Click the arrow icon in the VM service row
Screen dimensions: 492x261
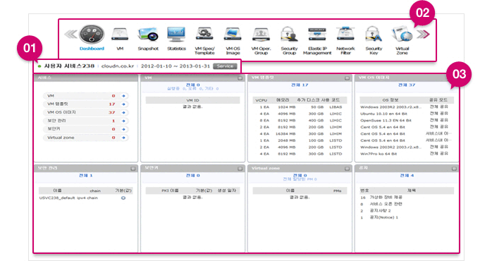(x=123, y=96)
